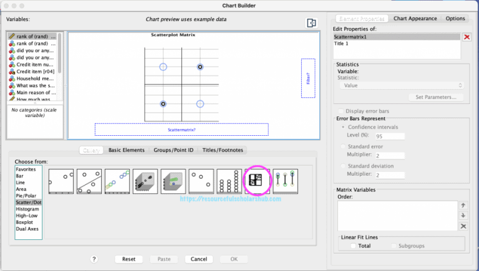Click the Cancel button
Image resolution: width=479 pixels, height=271 pixels.
(x=198, y=259)
